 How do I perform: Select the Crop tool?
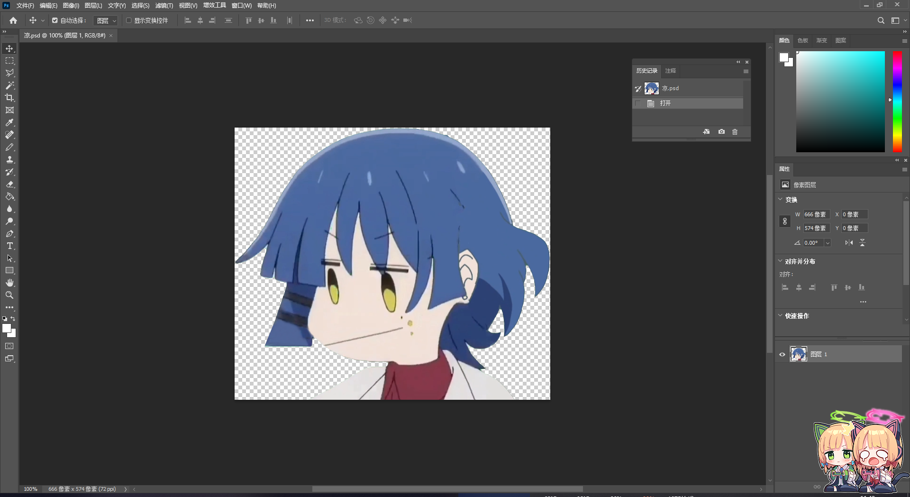click(9, 98)
